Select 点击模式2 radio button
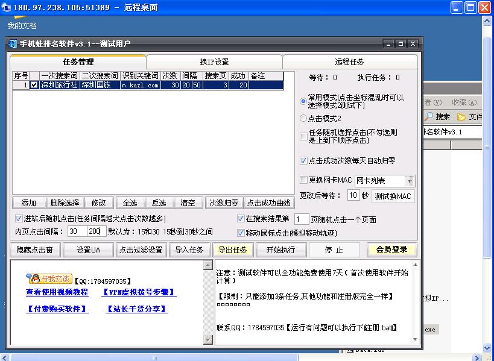Image resolution: width=494 pixels, height=361 pixels. 303,119
